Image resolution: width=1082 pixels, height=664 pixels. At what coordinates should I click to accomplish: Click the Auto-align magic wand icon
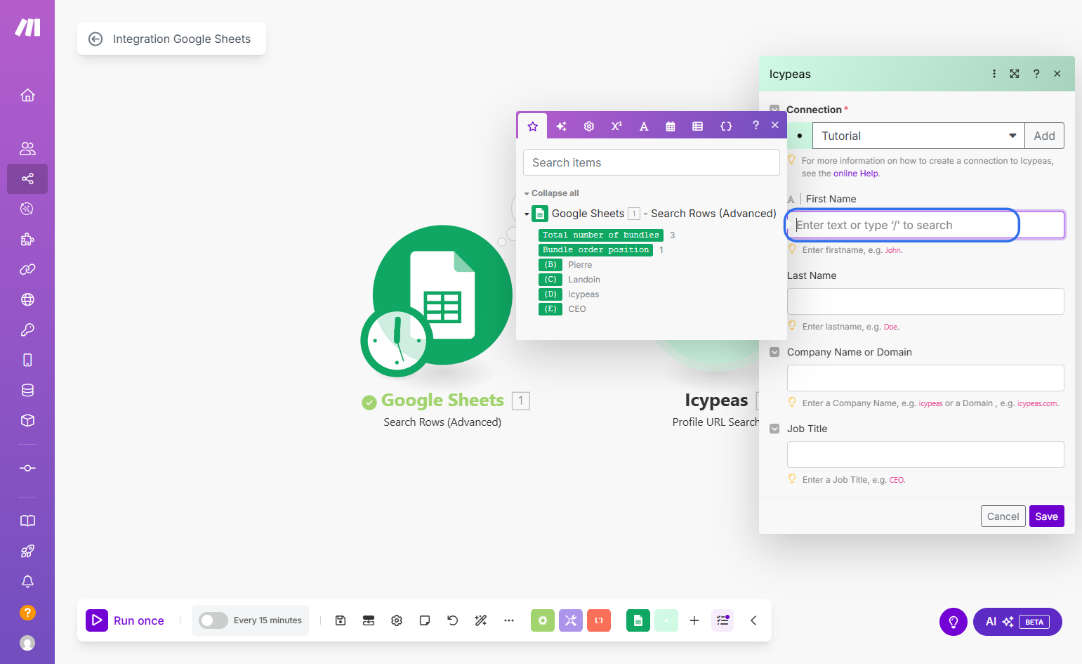pos(481,620)
